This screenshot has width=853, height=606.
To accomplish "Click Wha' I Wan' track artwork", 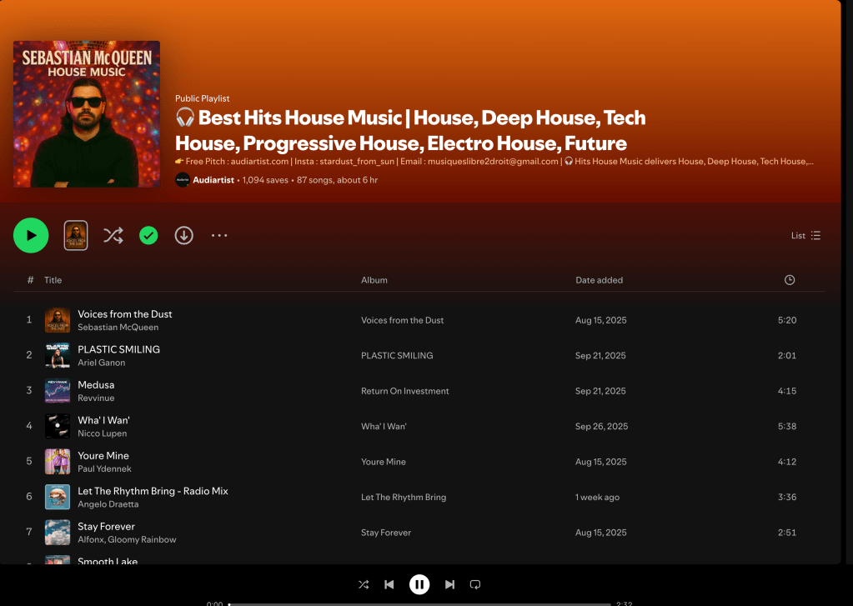I will point(58,426).
